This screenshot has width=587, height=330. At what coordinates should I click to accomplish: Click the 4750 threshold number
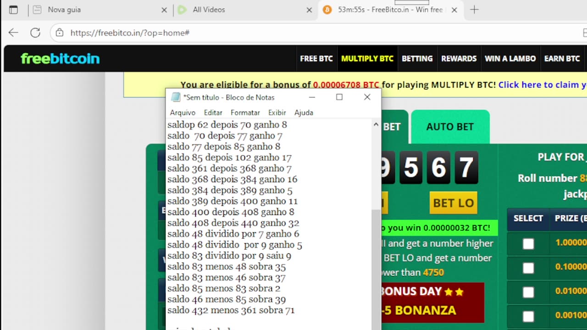pos(433,273)
